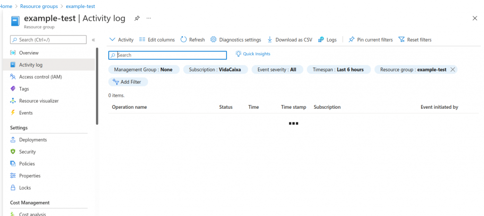
Task: Collapse the sidebar with double chevron
Action: coord(93,40)
